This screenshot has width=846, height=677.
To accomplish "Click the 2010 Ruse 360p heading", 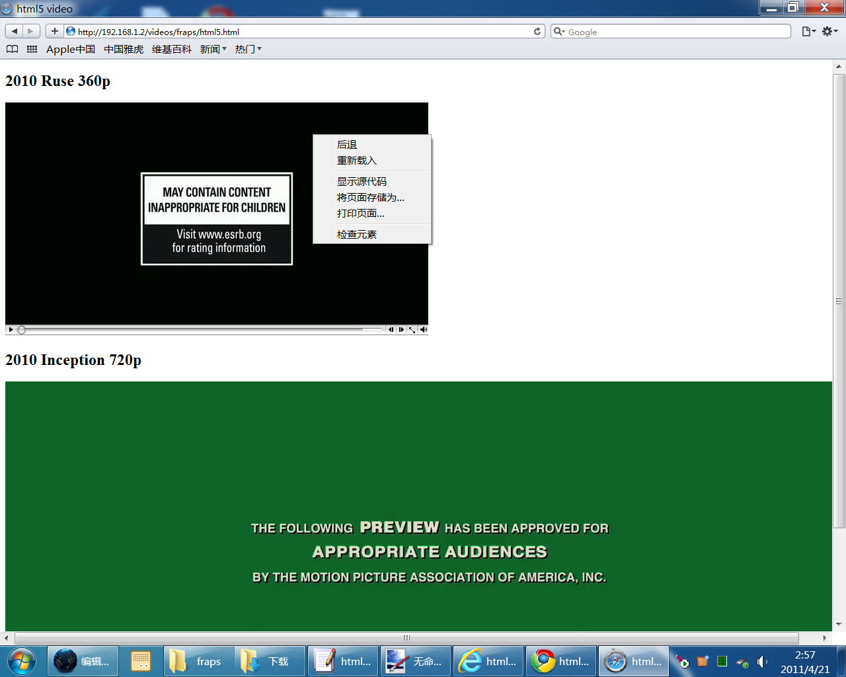I will (x=58, y=81).
